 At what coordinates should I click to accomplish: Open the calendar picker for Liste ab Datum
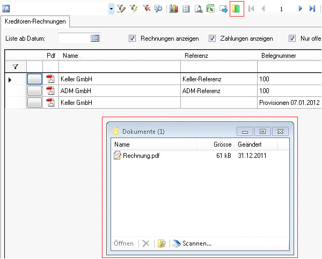click(95, 39)
